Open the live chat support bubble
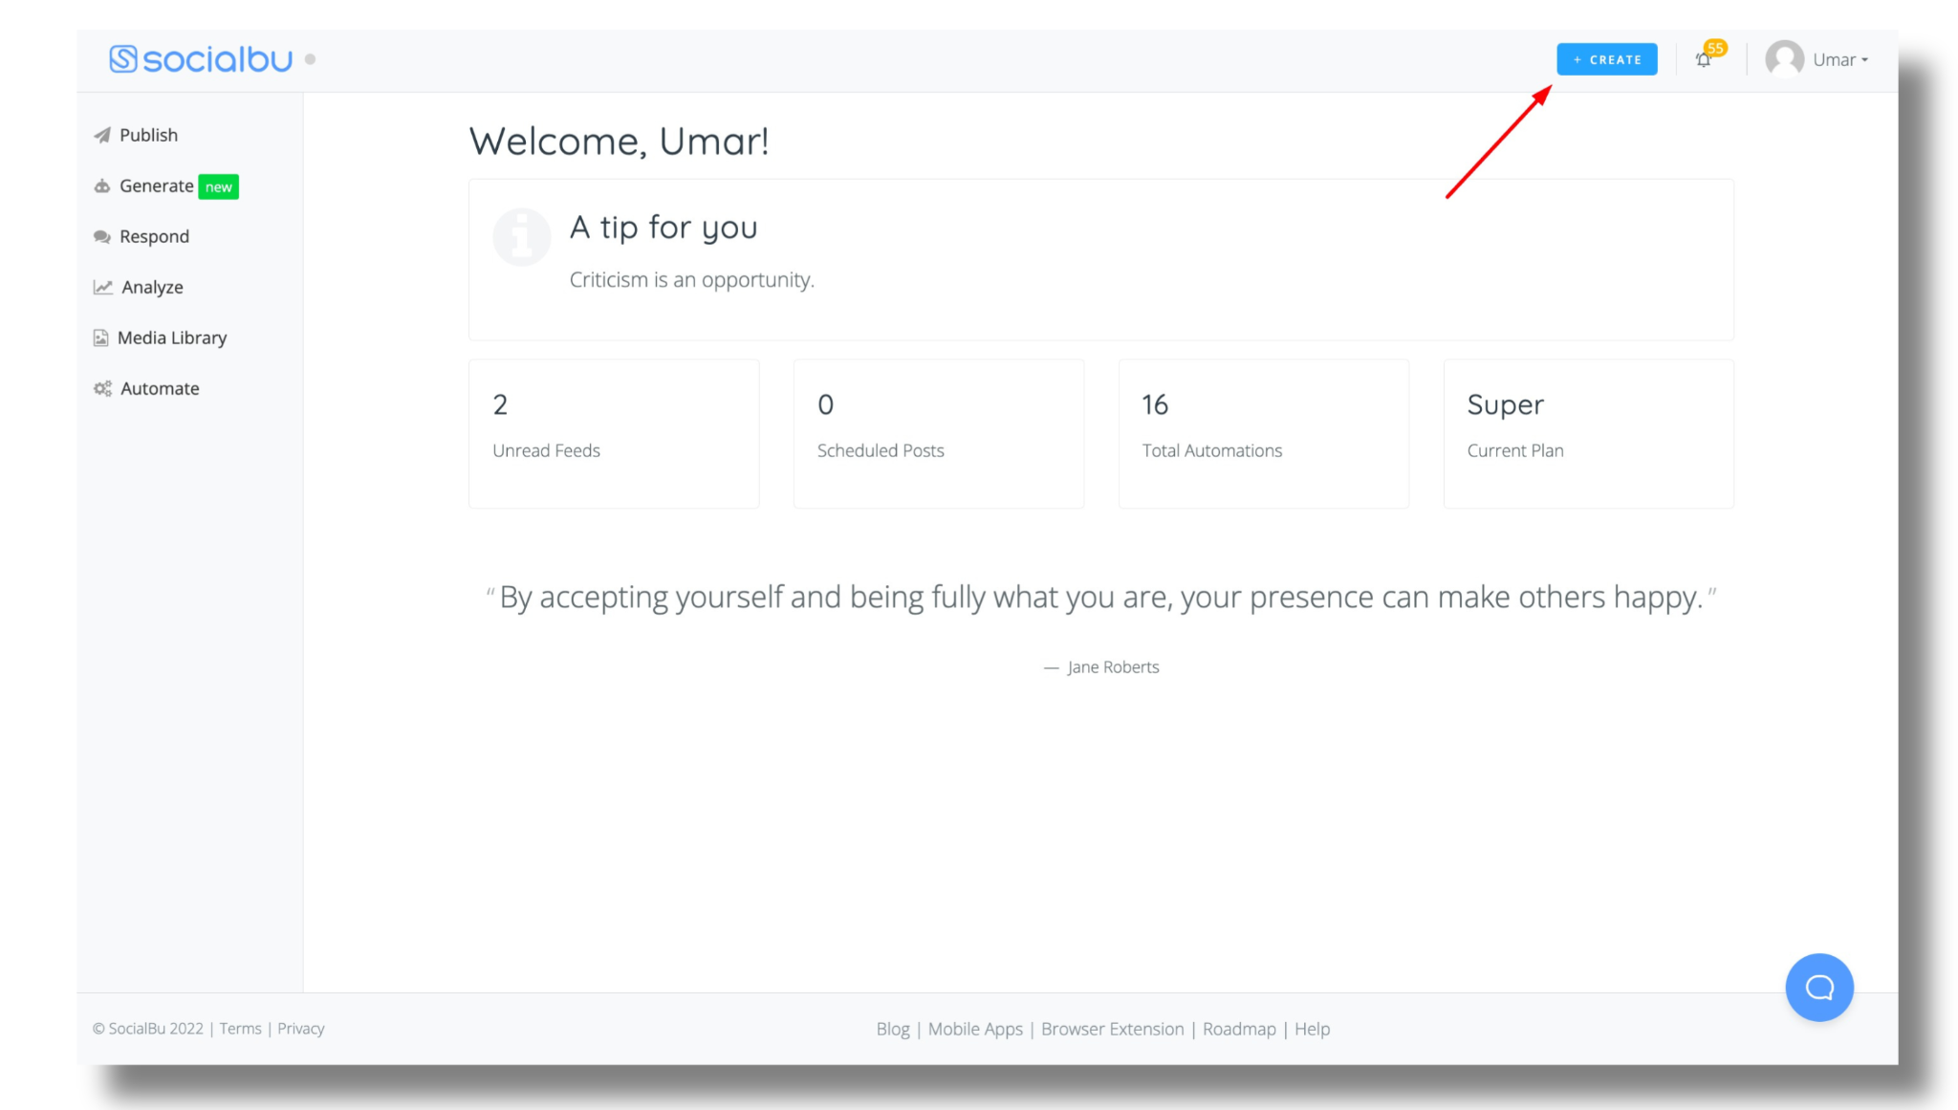 pyautogui.click(x=1818, y=987)
